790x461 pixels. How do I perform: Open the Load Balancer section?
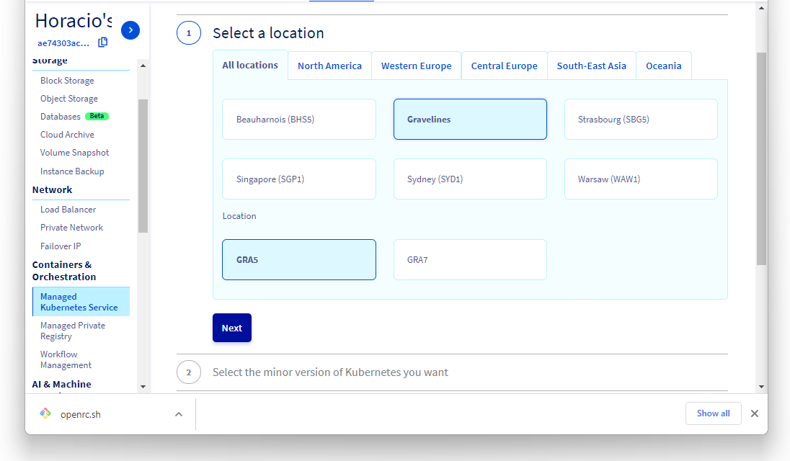(68, 209)
